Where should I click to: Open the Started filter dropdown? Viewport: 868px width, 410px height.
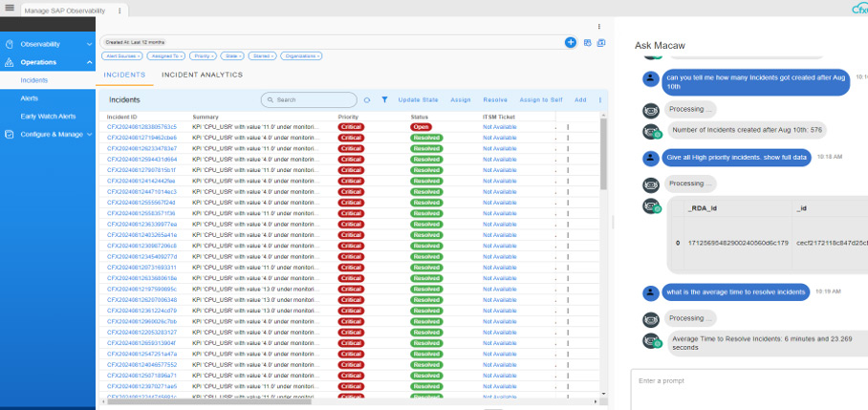point(262,55)
